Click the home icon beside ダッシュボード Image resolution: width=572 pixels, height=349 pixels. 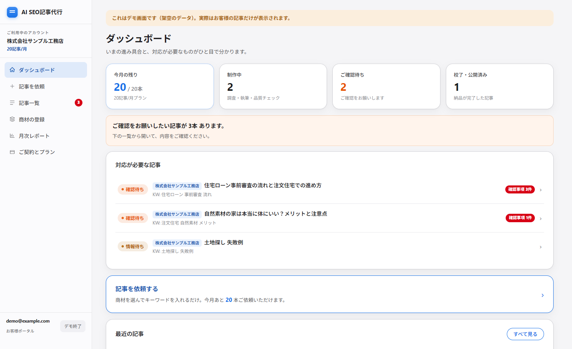tap(12, 70)
